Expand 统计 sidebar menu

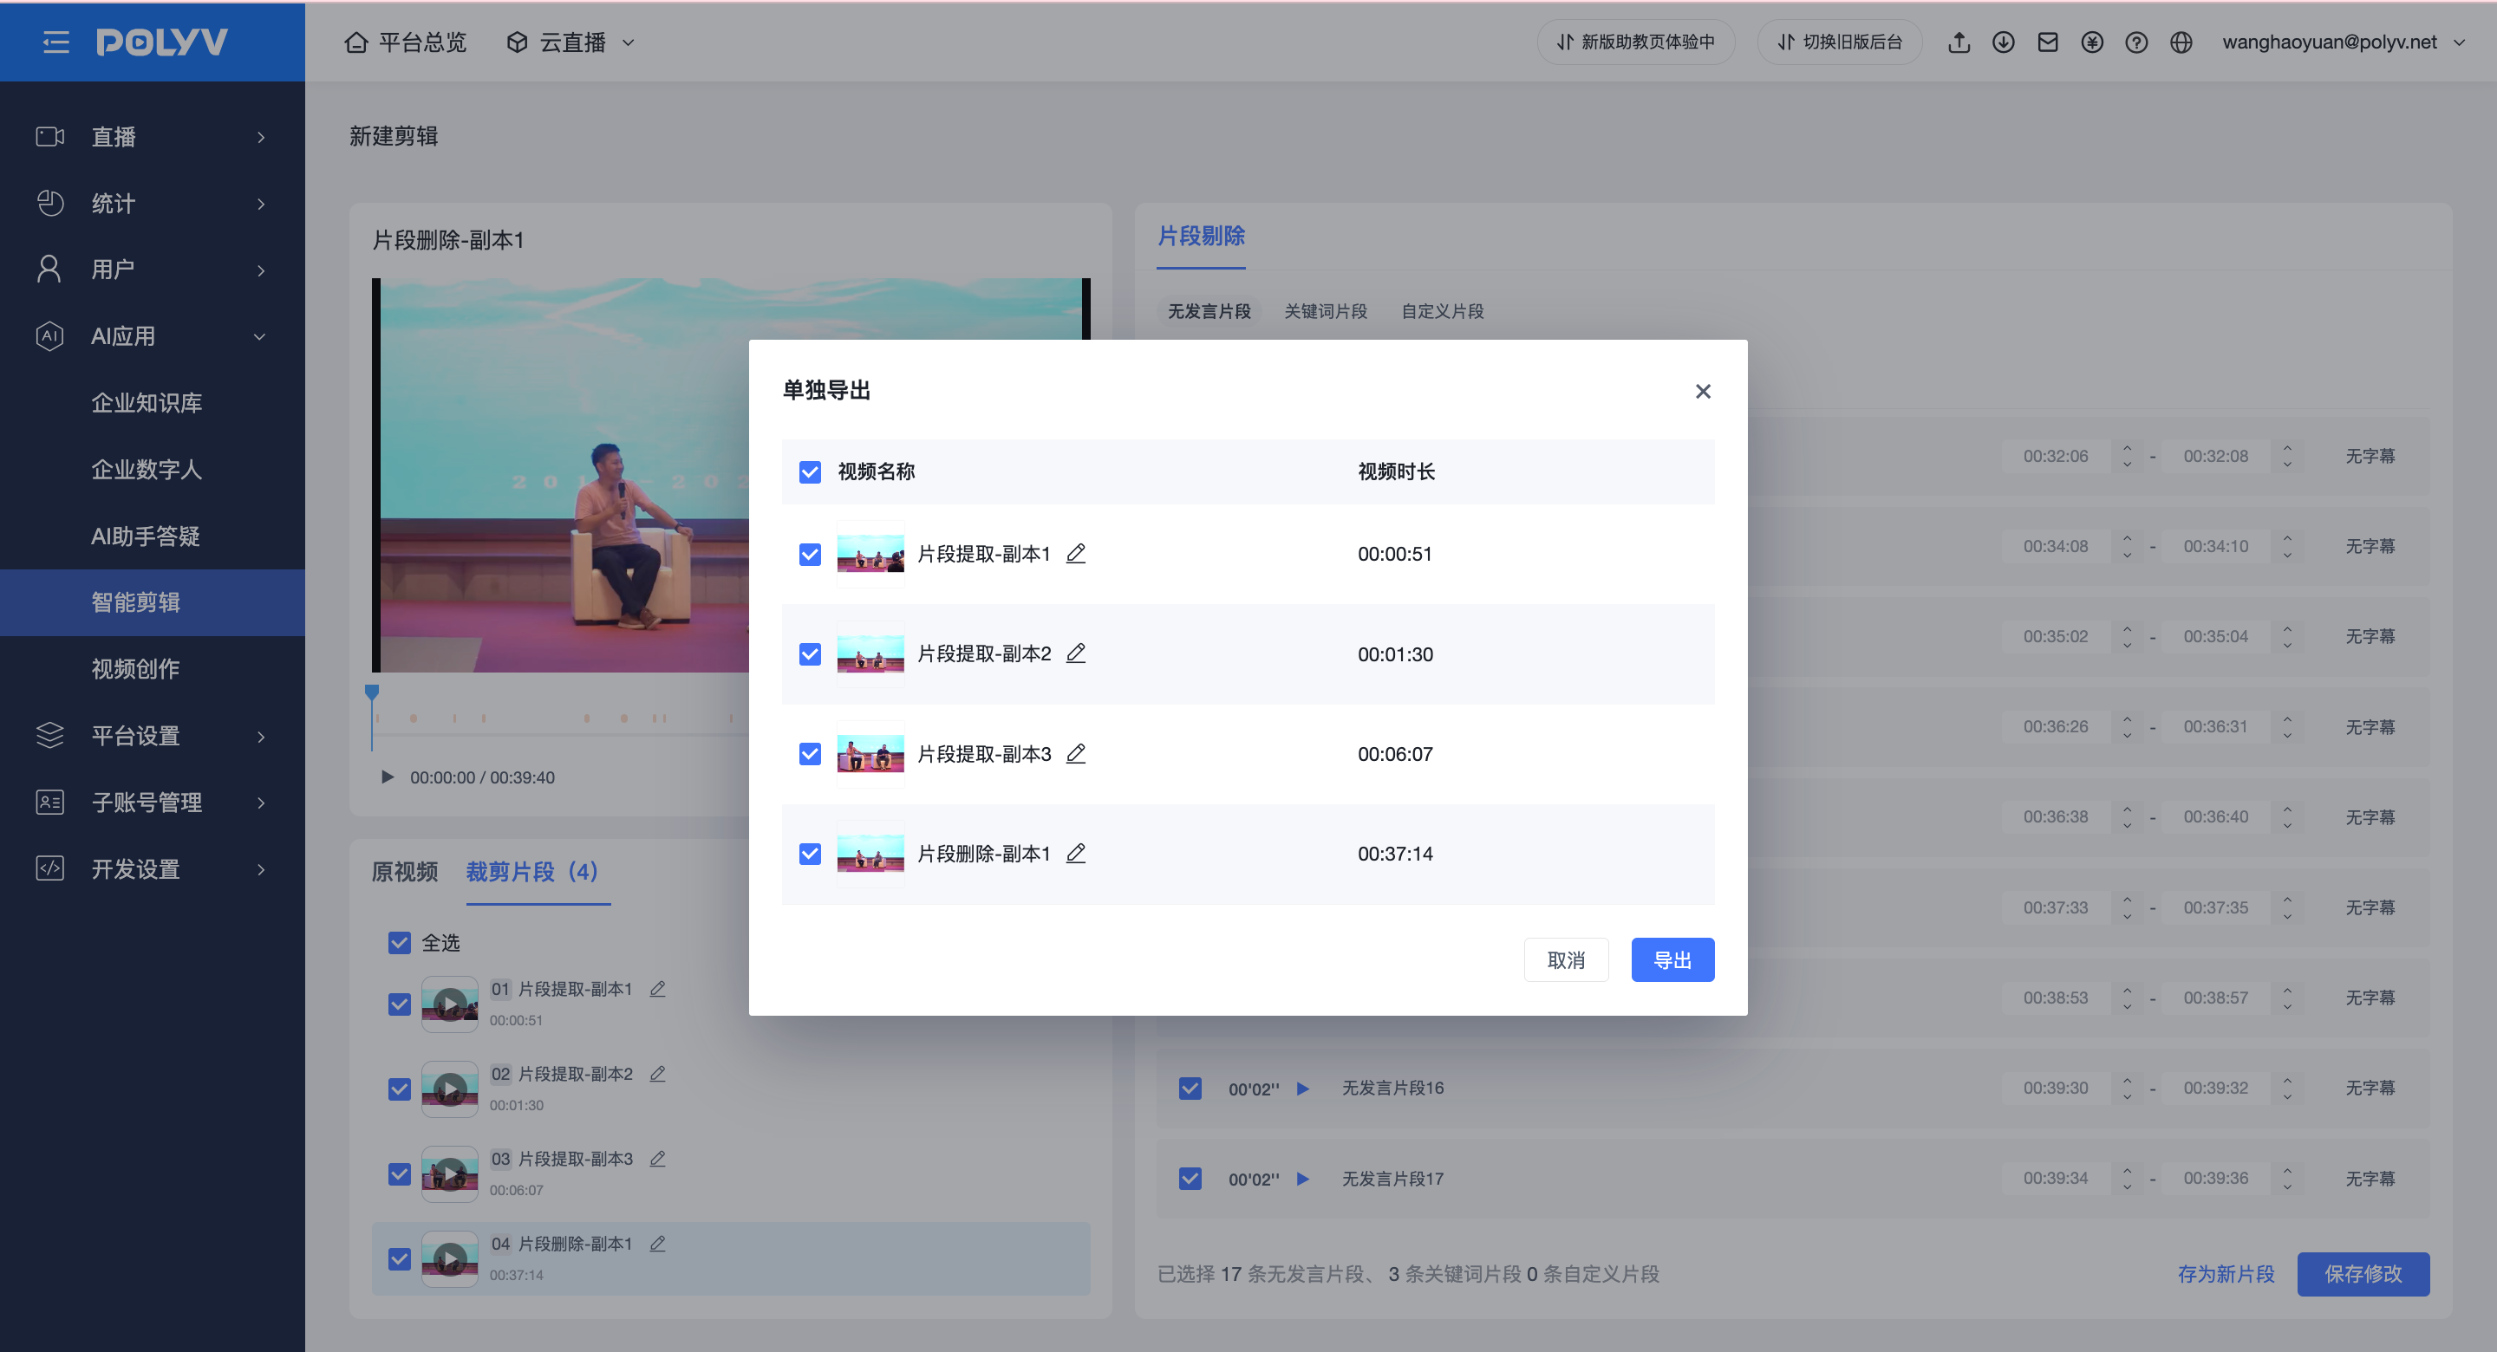pos(153,203)
